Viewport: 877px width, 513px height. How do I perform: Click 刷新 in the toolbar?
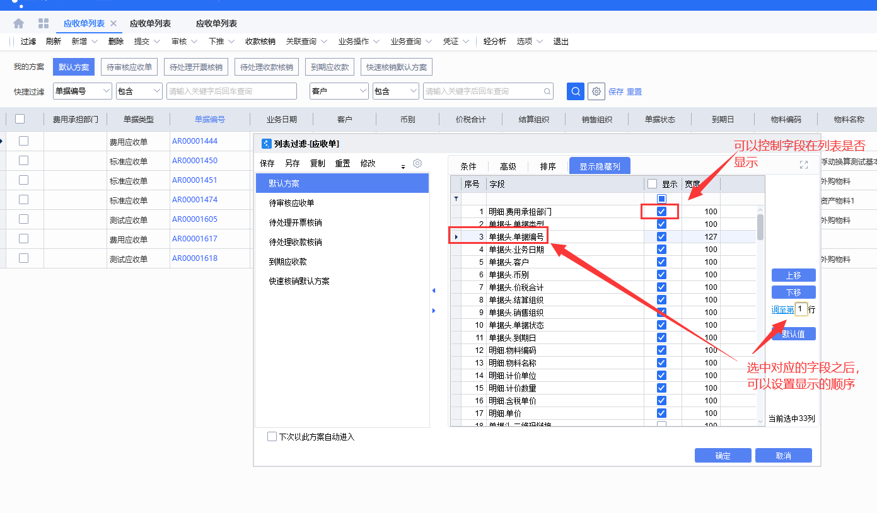tap(54, 42)
